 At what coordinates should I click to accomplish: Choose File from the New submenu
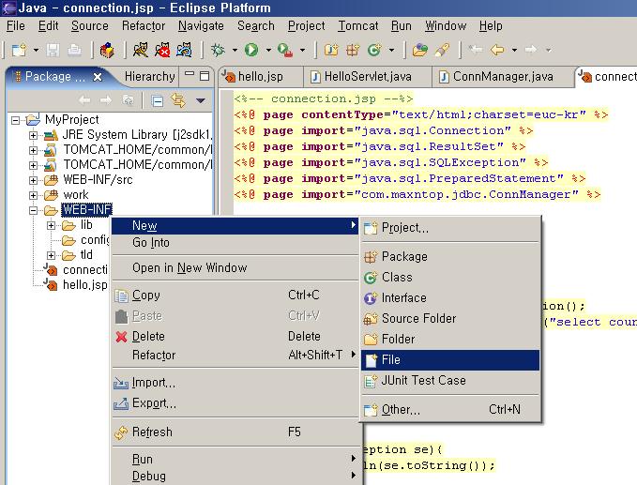click(x=391, y=360)
